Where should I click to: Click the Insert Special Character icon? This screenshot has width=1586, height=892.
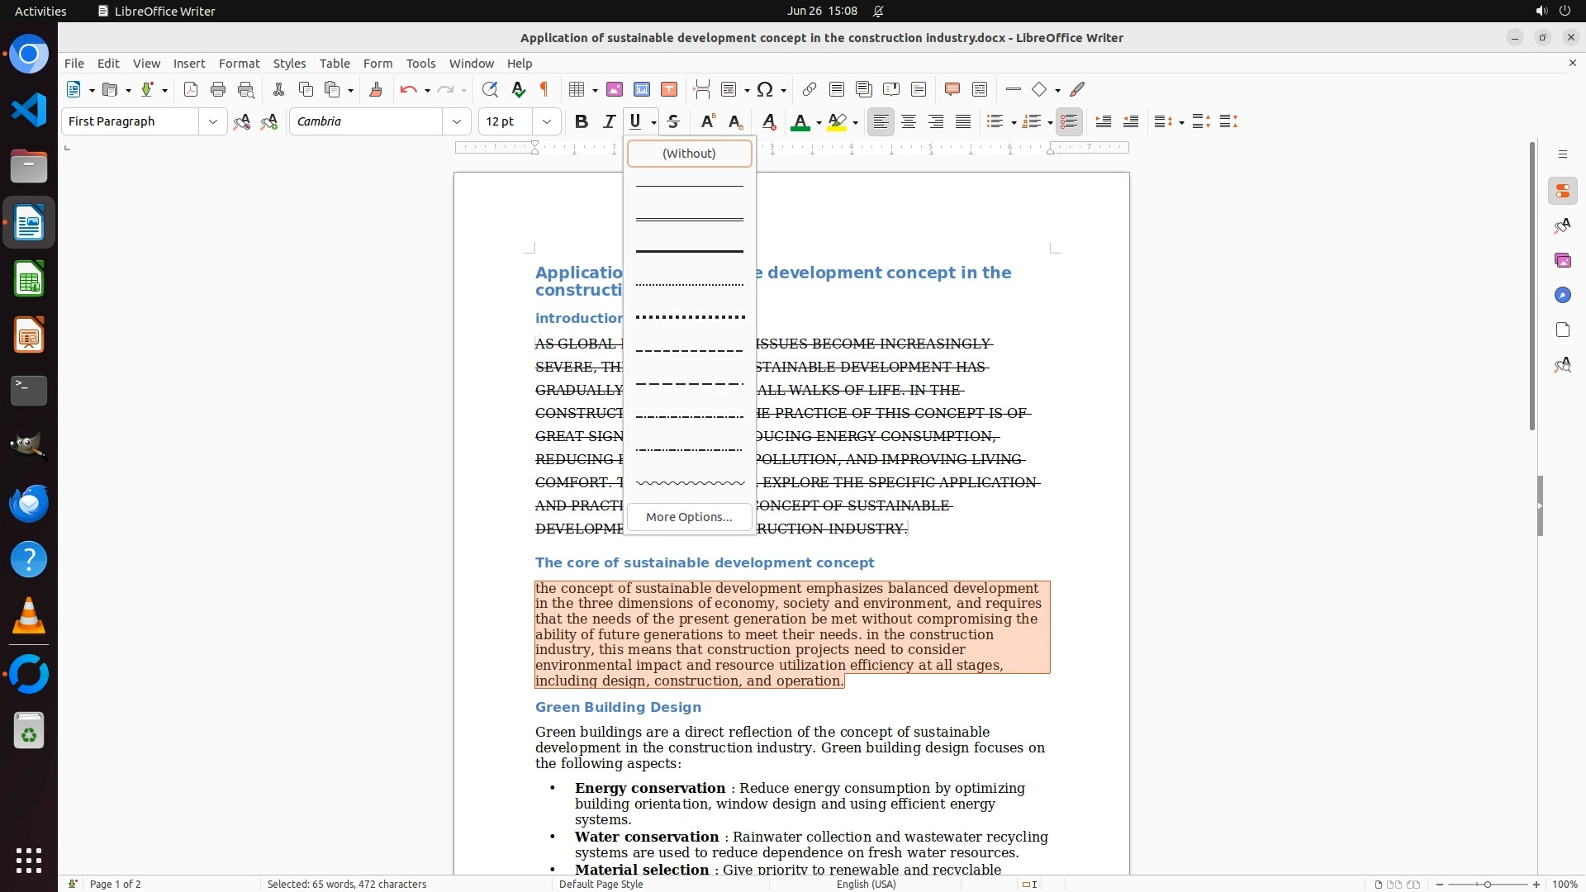765,90
